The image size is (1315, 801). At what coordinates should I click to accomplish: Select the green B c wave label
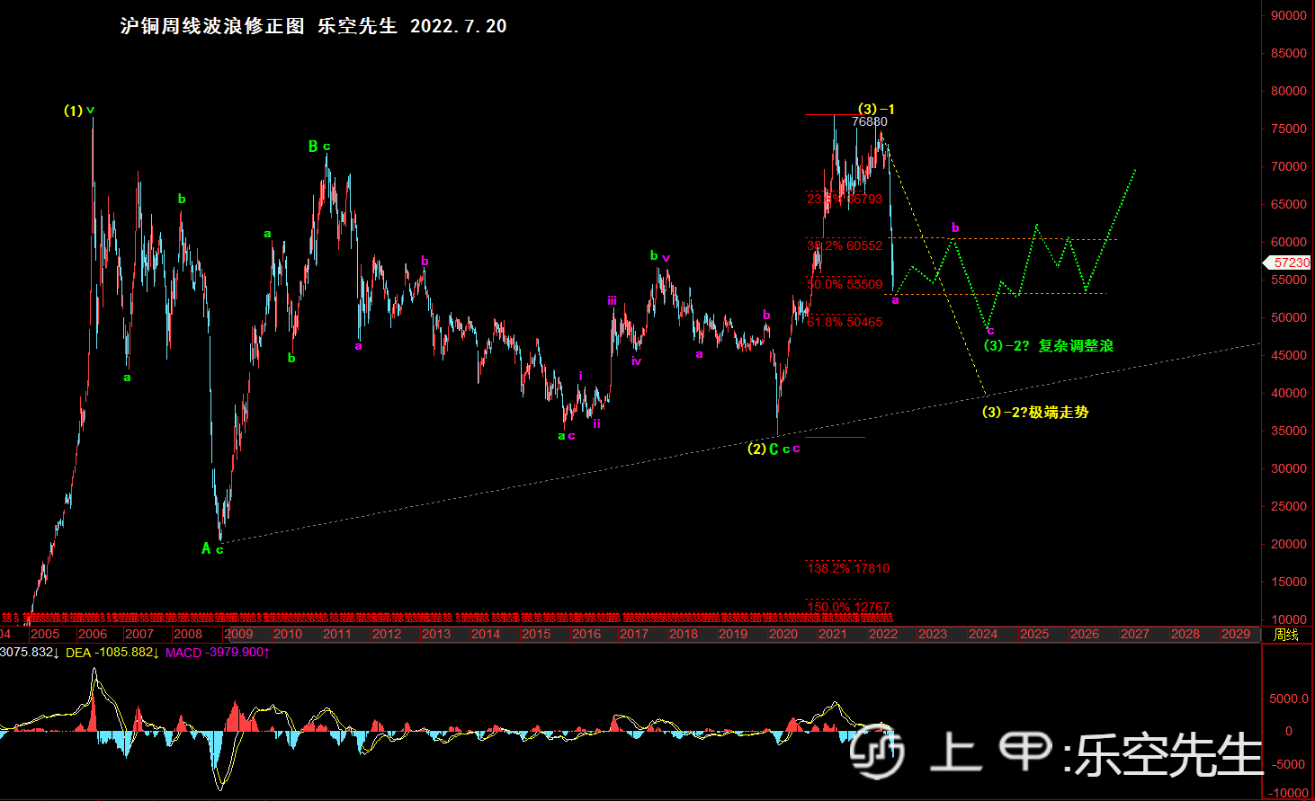tap(319, 147)
